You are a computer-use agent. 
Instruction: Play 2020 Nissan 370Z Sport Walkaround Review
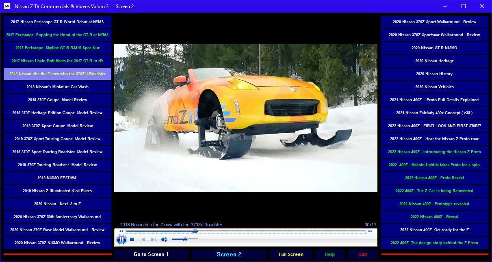click(434, 22)
